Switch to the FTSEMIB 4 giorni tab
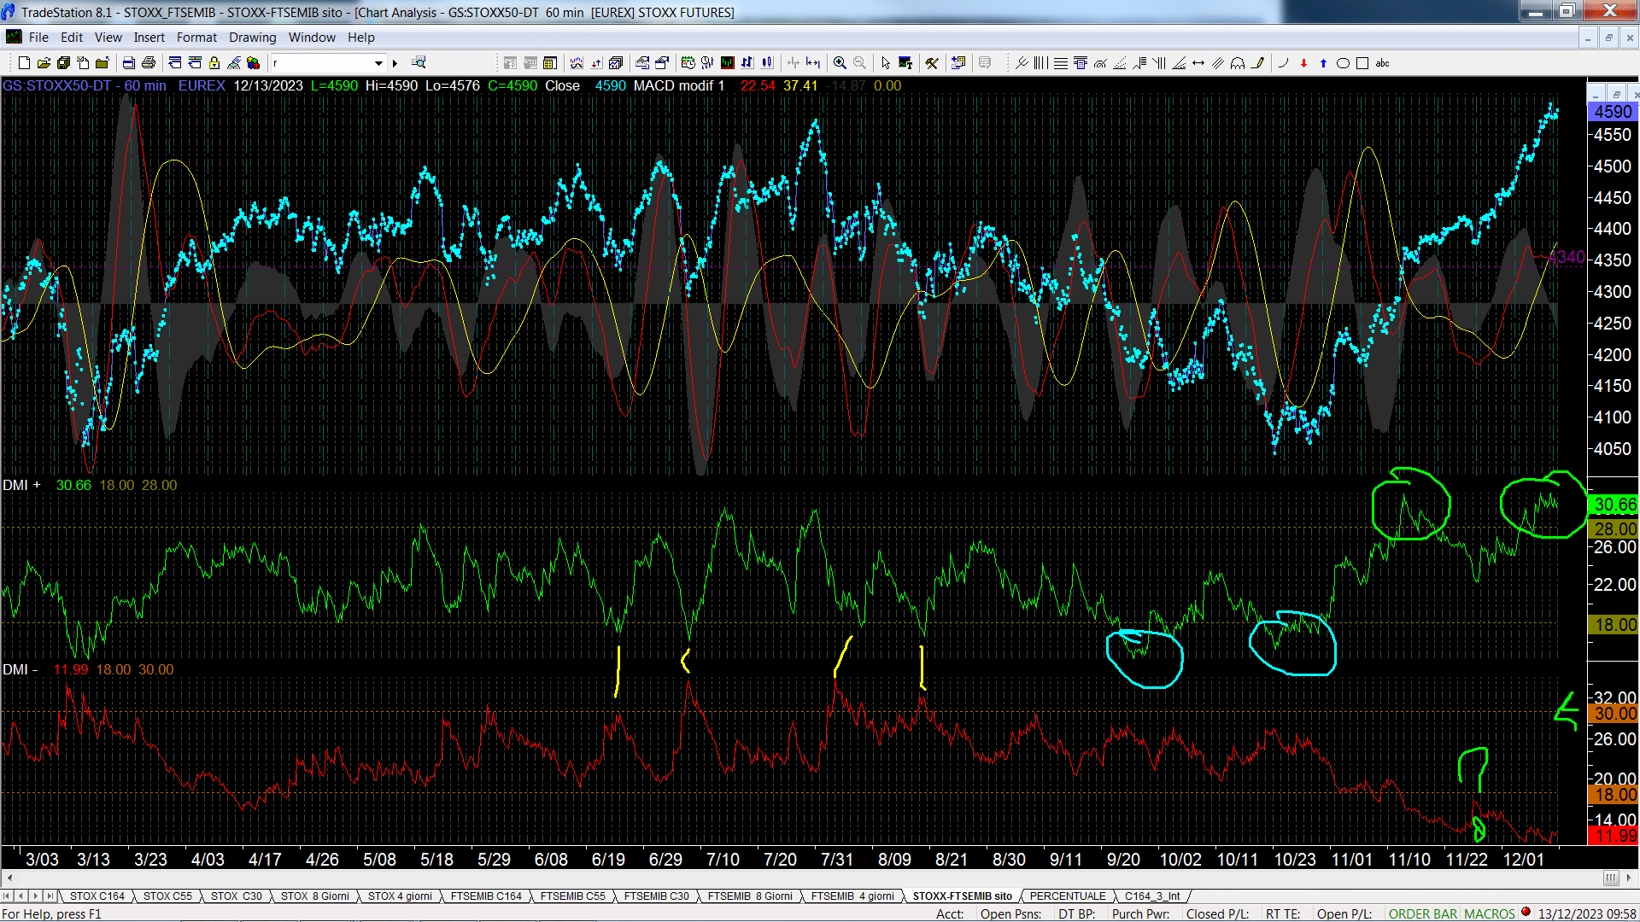The image size is (1640, 922). tap(852, 896)
